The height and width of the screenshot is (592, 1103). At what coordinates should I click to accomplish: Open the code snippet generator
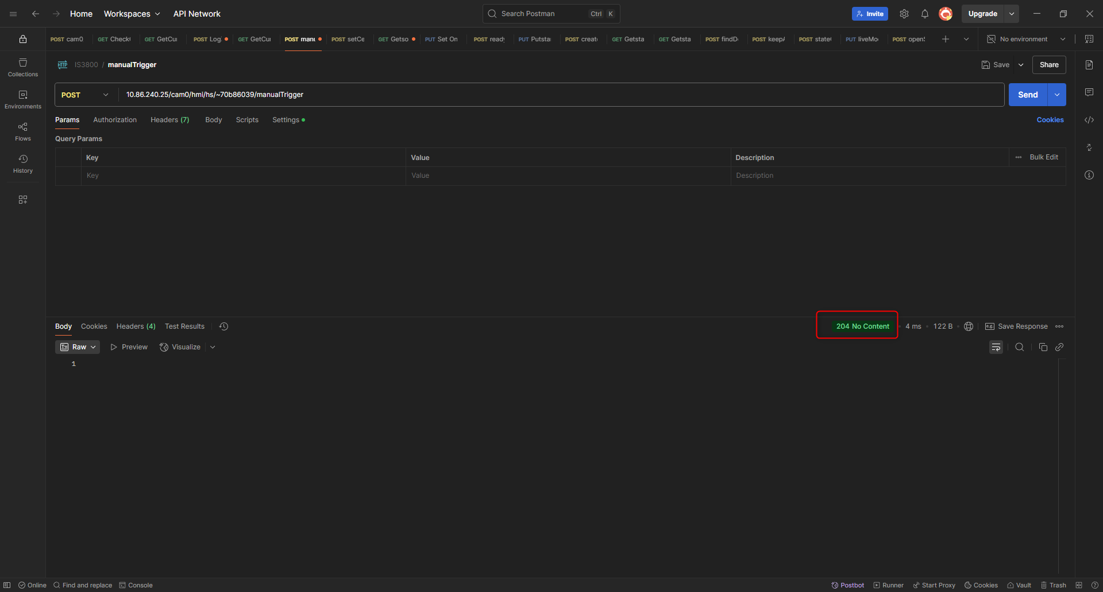click(x=1089, y=120)
